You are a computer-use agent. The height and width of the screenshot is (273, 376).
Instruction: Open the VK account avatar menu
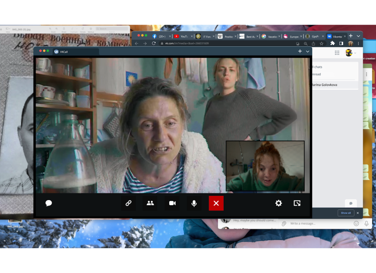click(x=350, y=53)
